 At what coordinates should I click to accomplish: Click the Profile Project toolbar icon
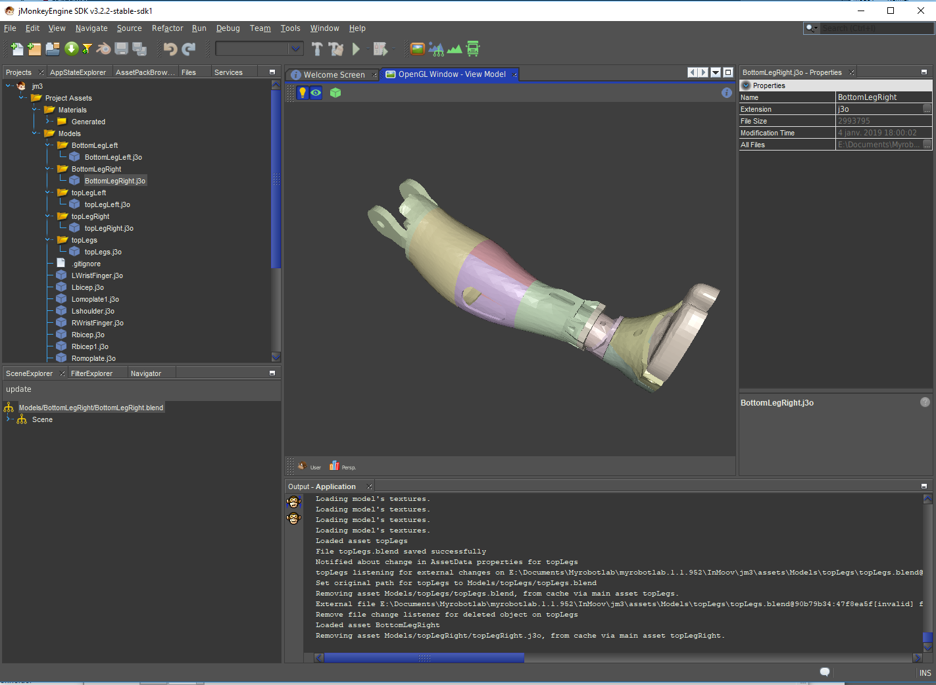pyautogui.click(x=380, y=49)
